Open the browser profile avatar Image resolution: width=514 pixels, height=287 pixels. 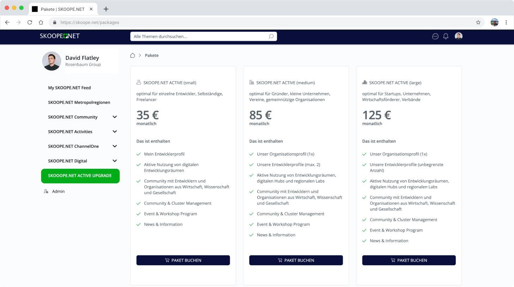click(x=495, y=22)
